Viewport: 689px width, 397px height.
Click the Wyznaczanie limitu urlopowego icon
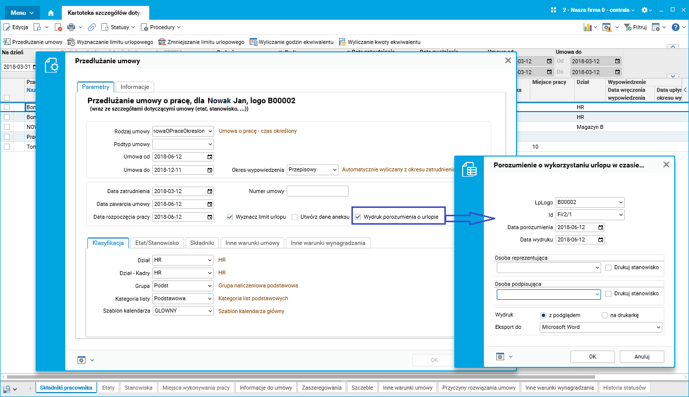click(x=71, y=42)
